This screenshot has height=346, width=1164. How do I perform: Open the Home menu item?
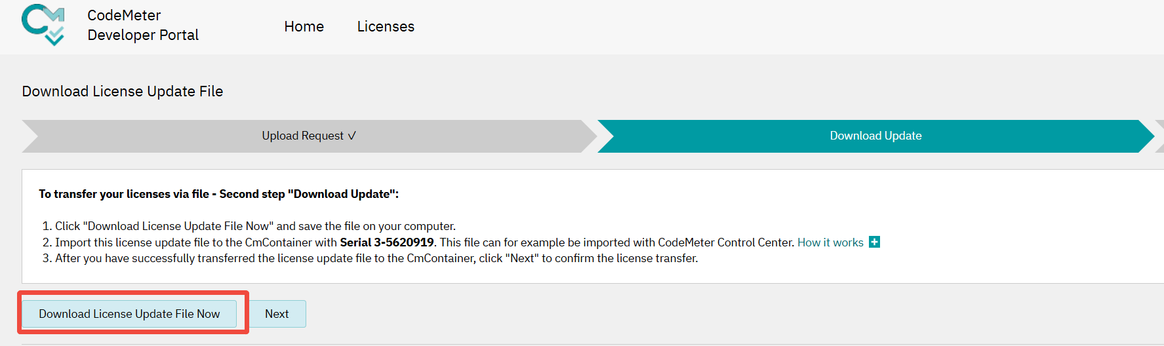point(304,27)
